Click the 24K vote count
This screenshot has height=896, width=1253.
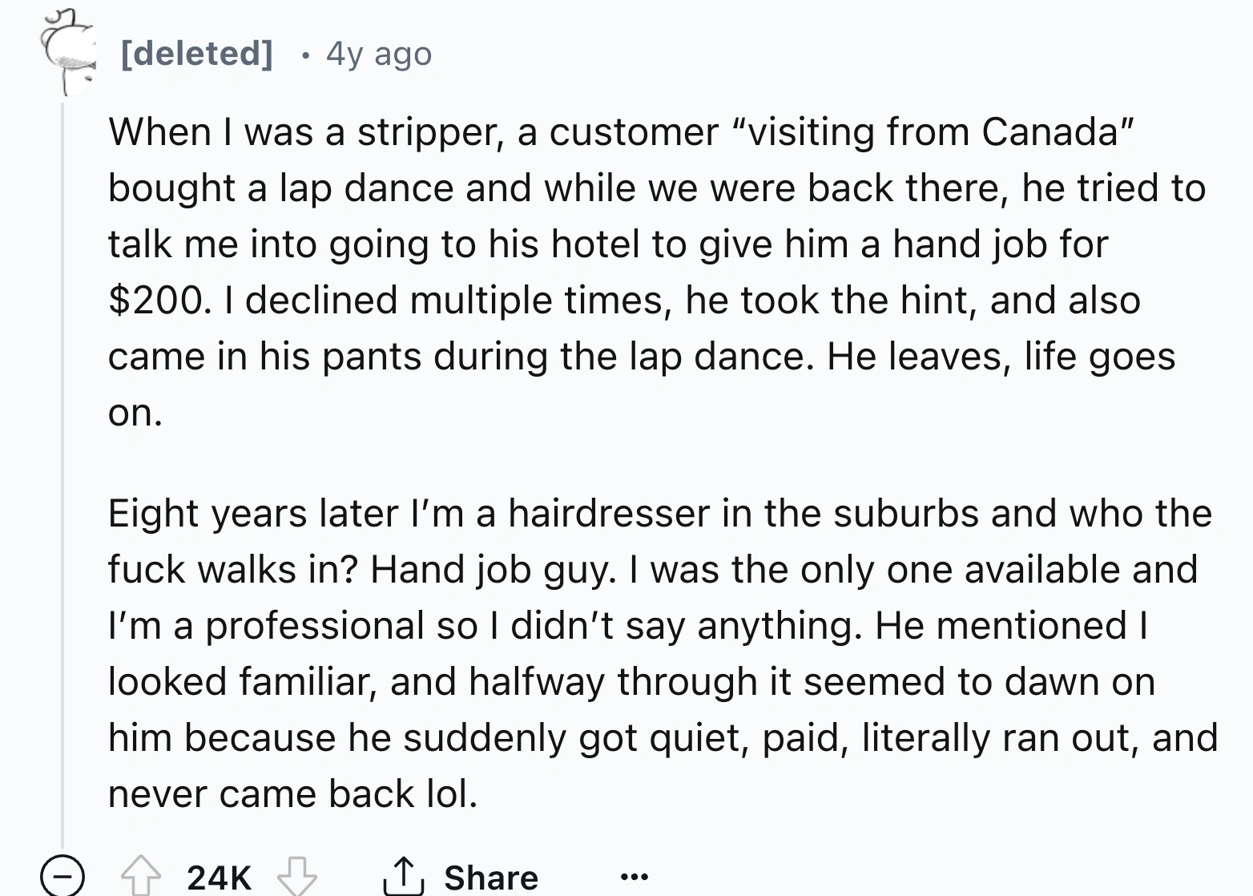point(219,877)
